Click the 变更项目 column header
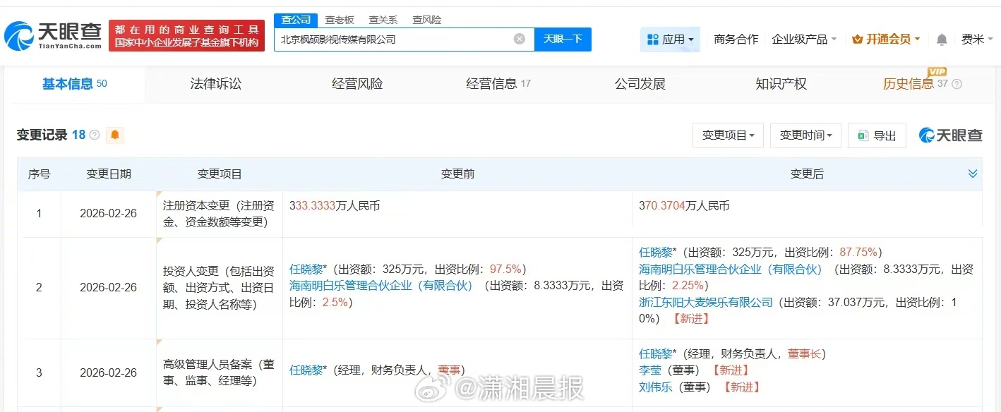Image resolution: width=1001 pixels, height=412 pixels. 220,174
